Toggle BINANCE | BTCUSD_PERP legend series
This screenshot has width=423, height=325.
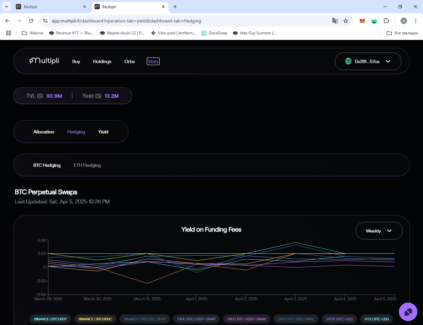[x=145, y=319]
